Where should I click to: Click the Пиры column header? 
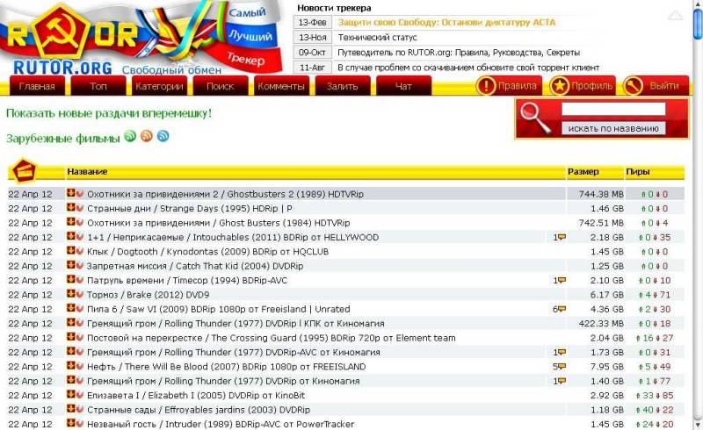(x=638, y=171)
